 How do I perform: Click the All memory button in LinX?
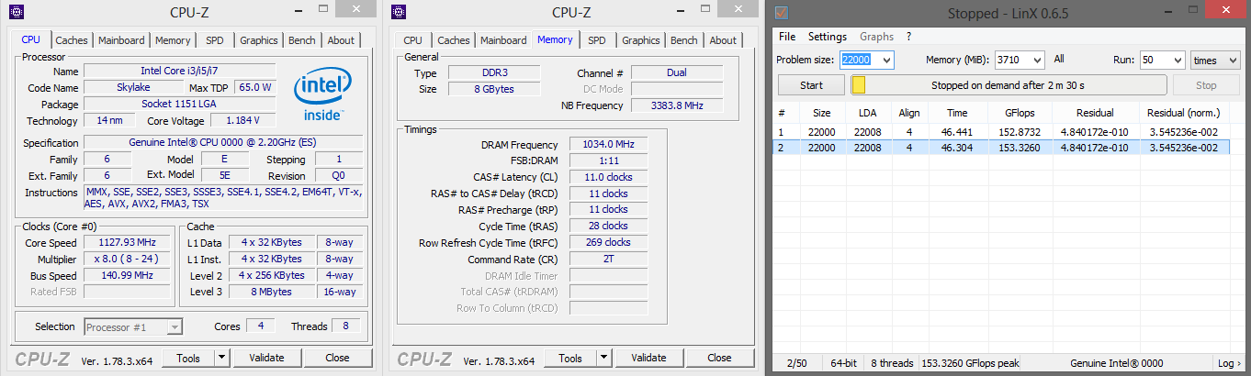tap(1059, 60)
